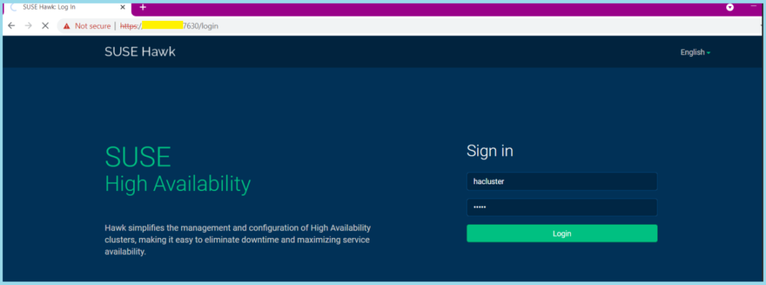766x285 pixels.
Task: Click the username field containing hacluster
Action: tap(562, 182)
